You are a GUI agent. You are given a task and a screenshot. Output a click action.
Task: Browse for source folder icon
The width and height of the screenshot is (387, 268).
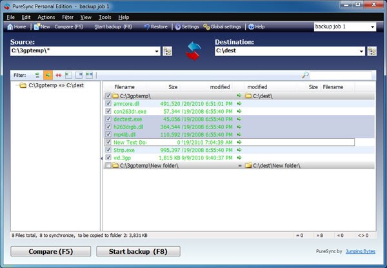point(167,51)
